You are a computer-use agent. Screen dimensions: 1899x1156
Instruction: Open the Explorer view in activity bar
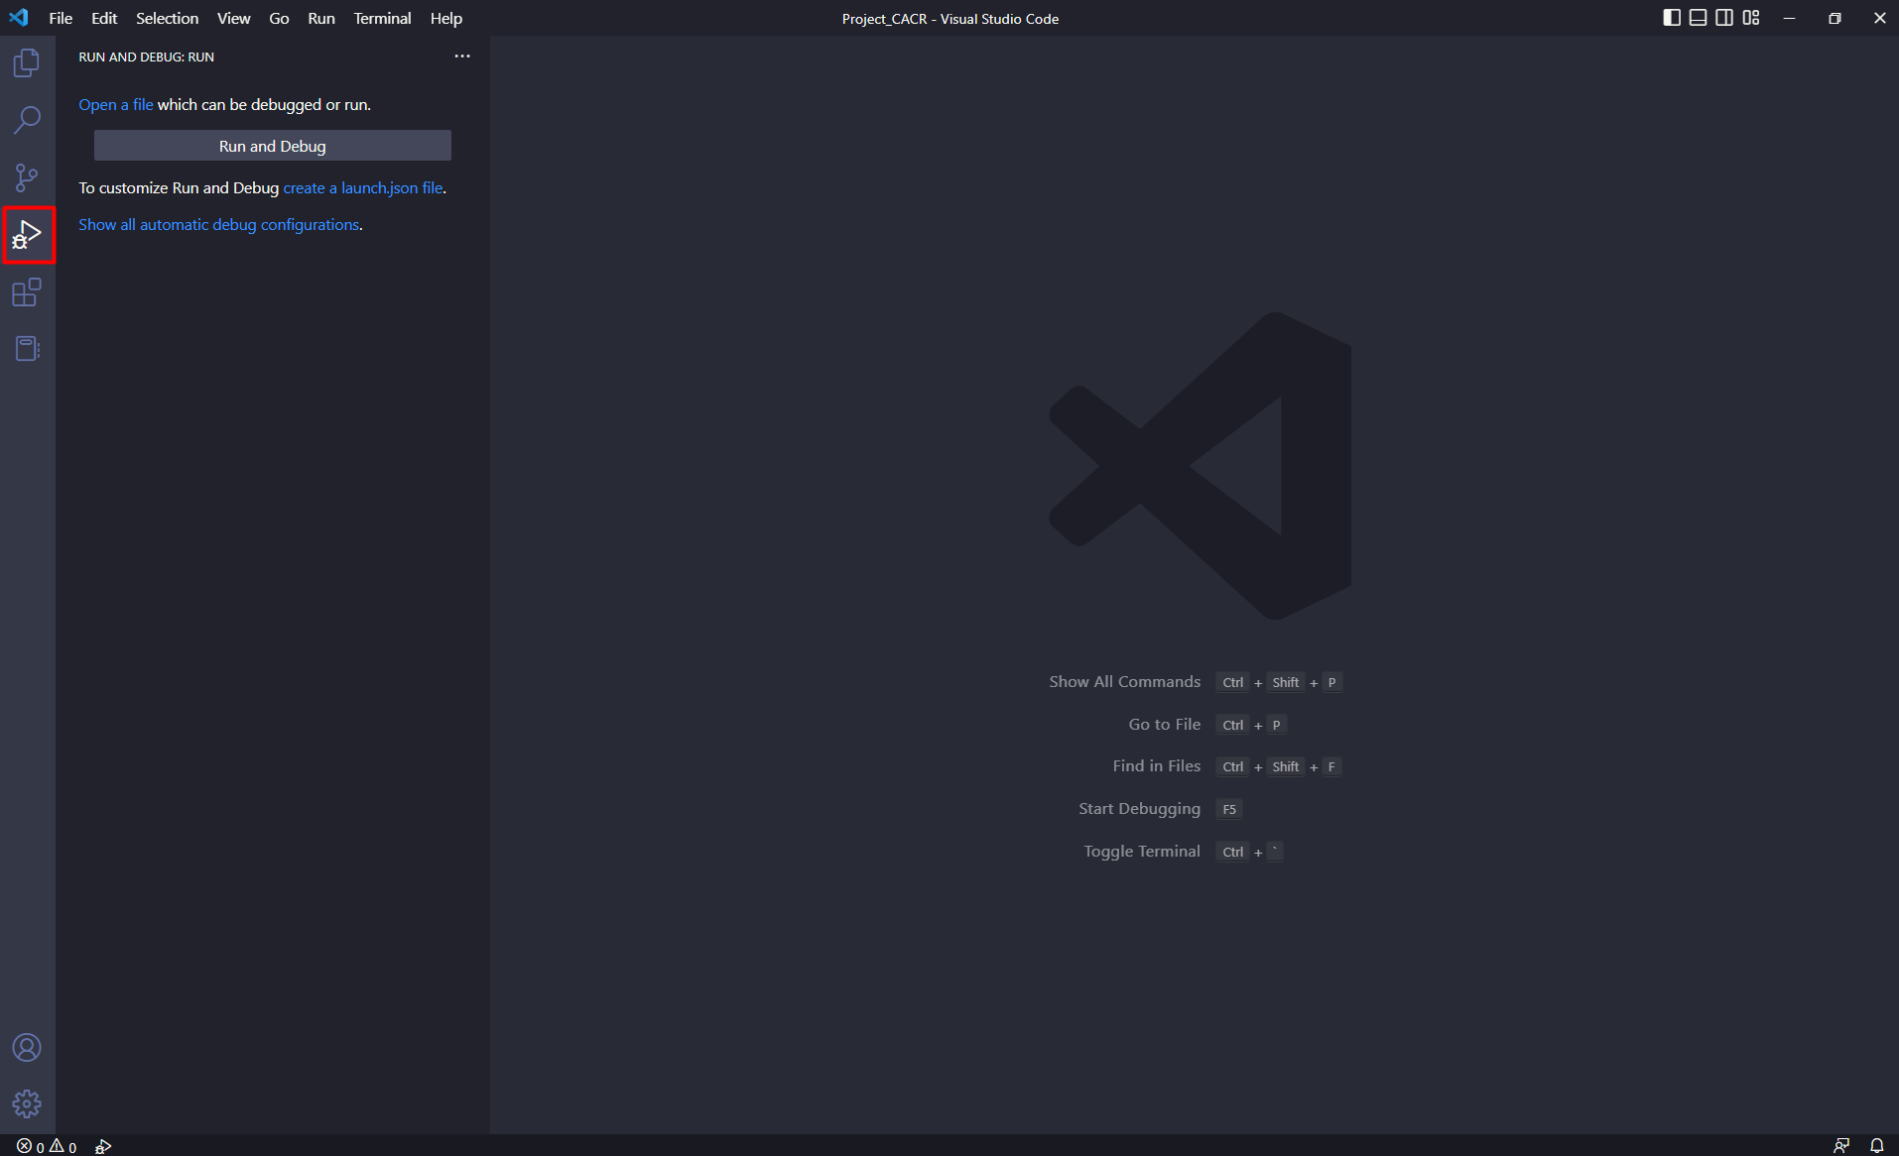pyautogui.click(x=27, y=63)
